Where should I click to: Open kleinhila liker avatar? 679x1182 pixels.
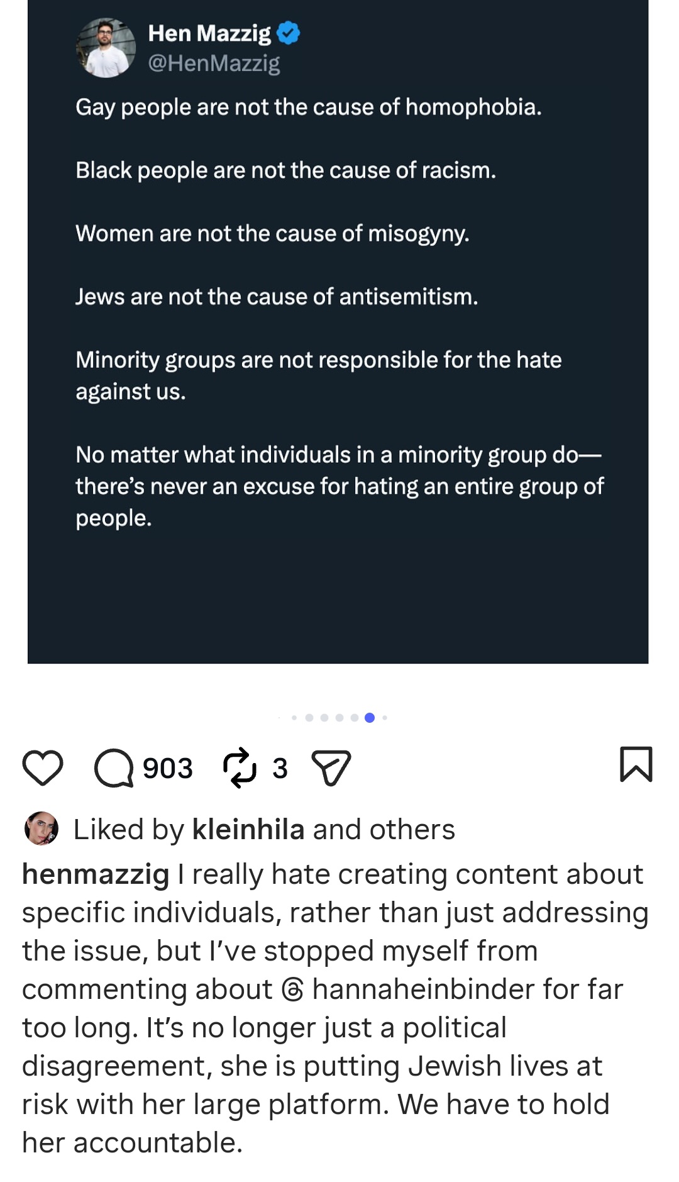(41, 828)
